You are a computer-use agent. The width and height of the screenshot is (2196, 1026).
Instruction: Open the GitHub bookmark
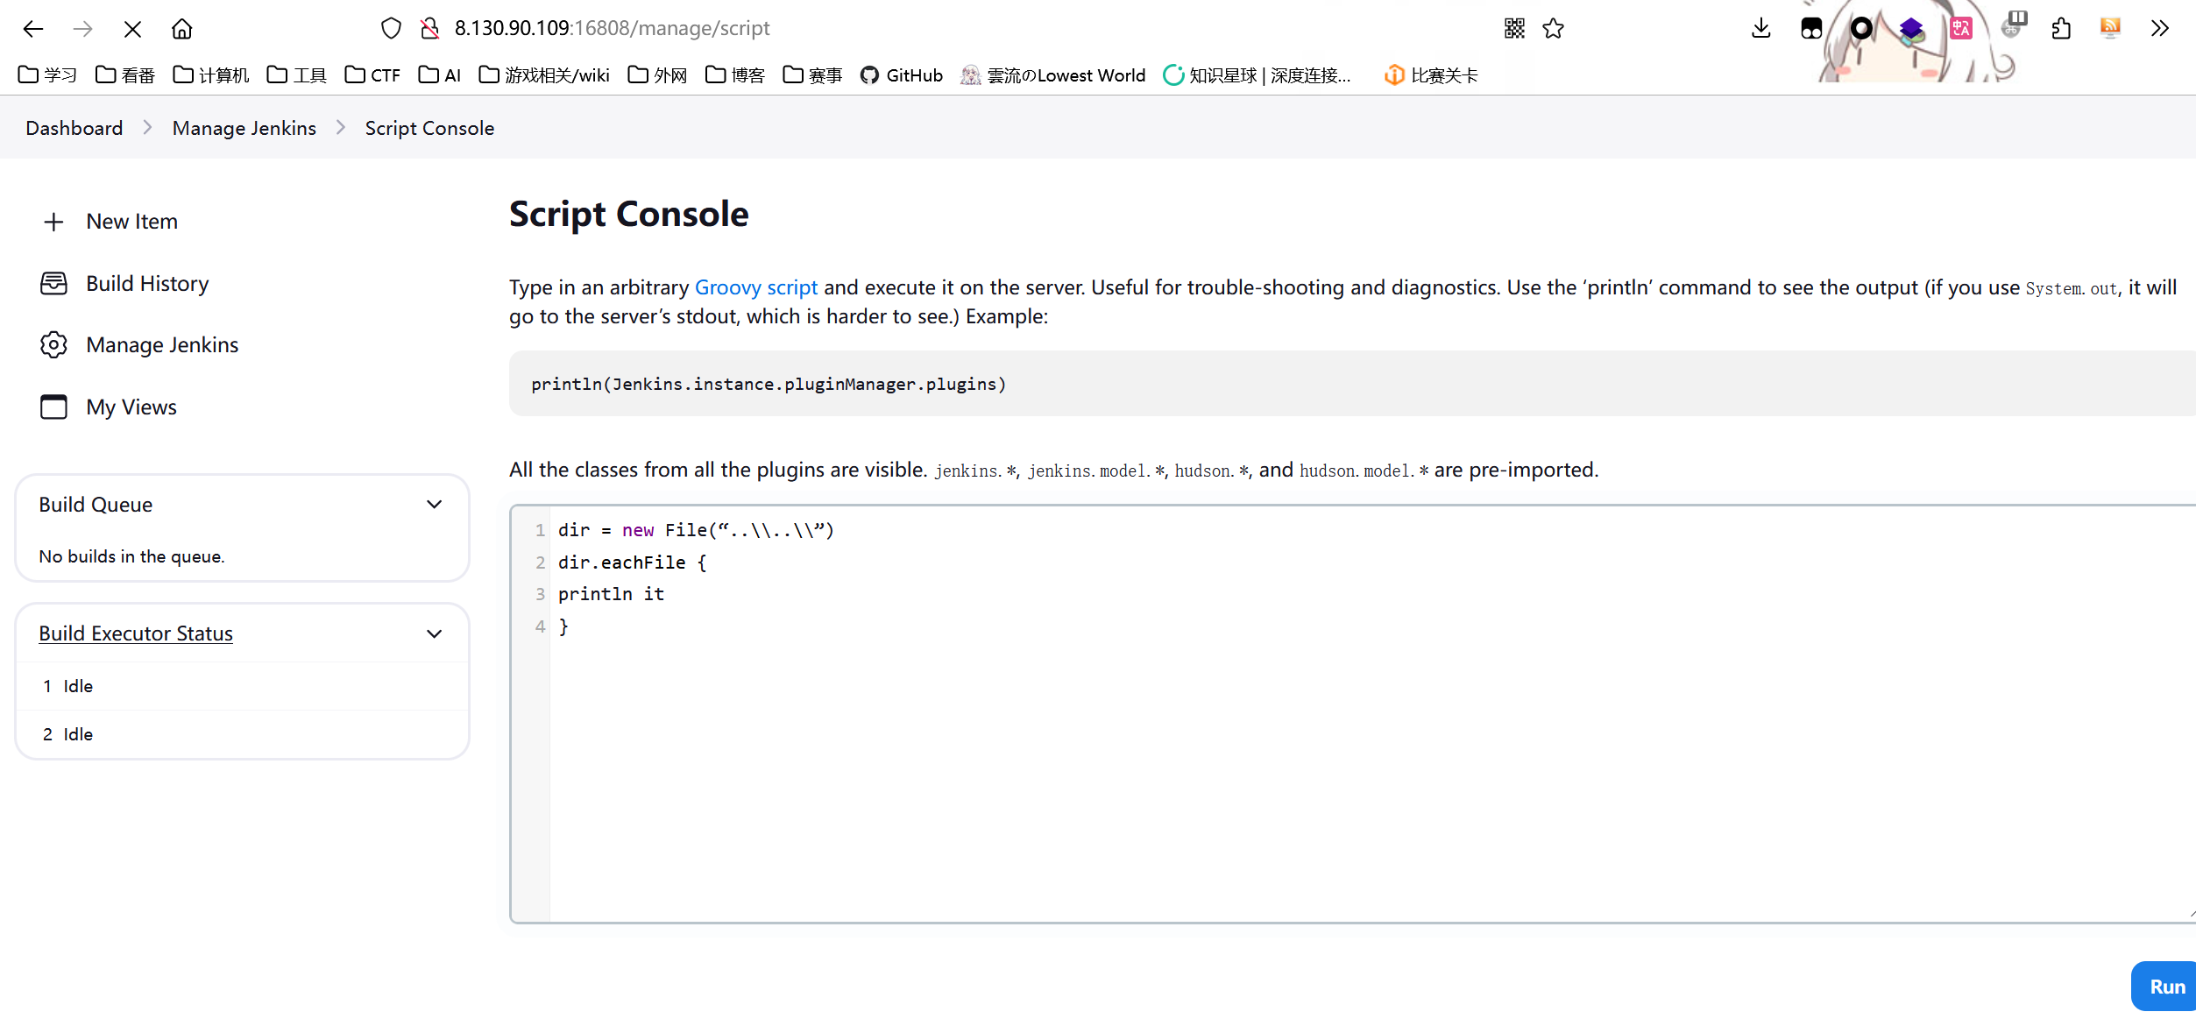coord(902,75)
